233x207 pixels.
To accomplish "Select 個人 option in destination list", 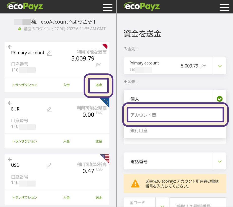I will (x=135, y=99).
